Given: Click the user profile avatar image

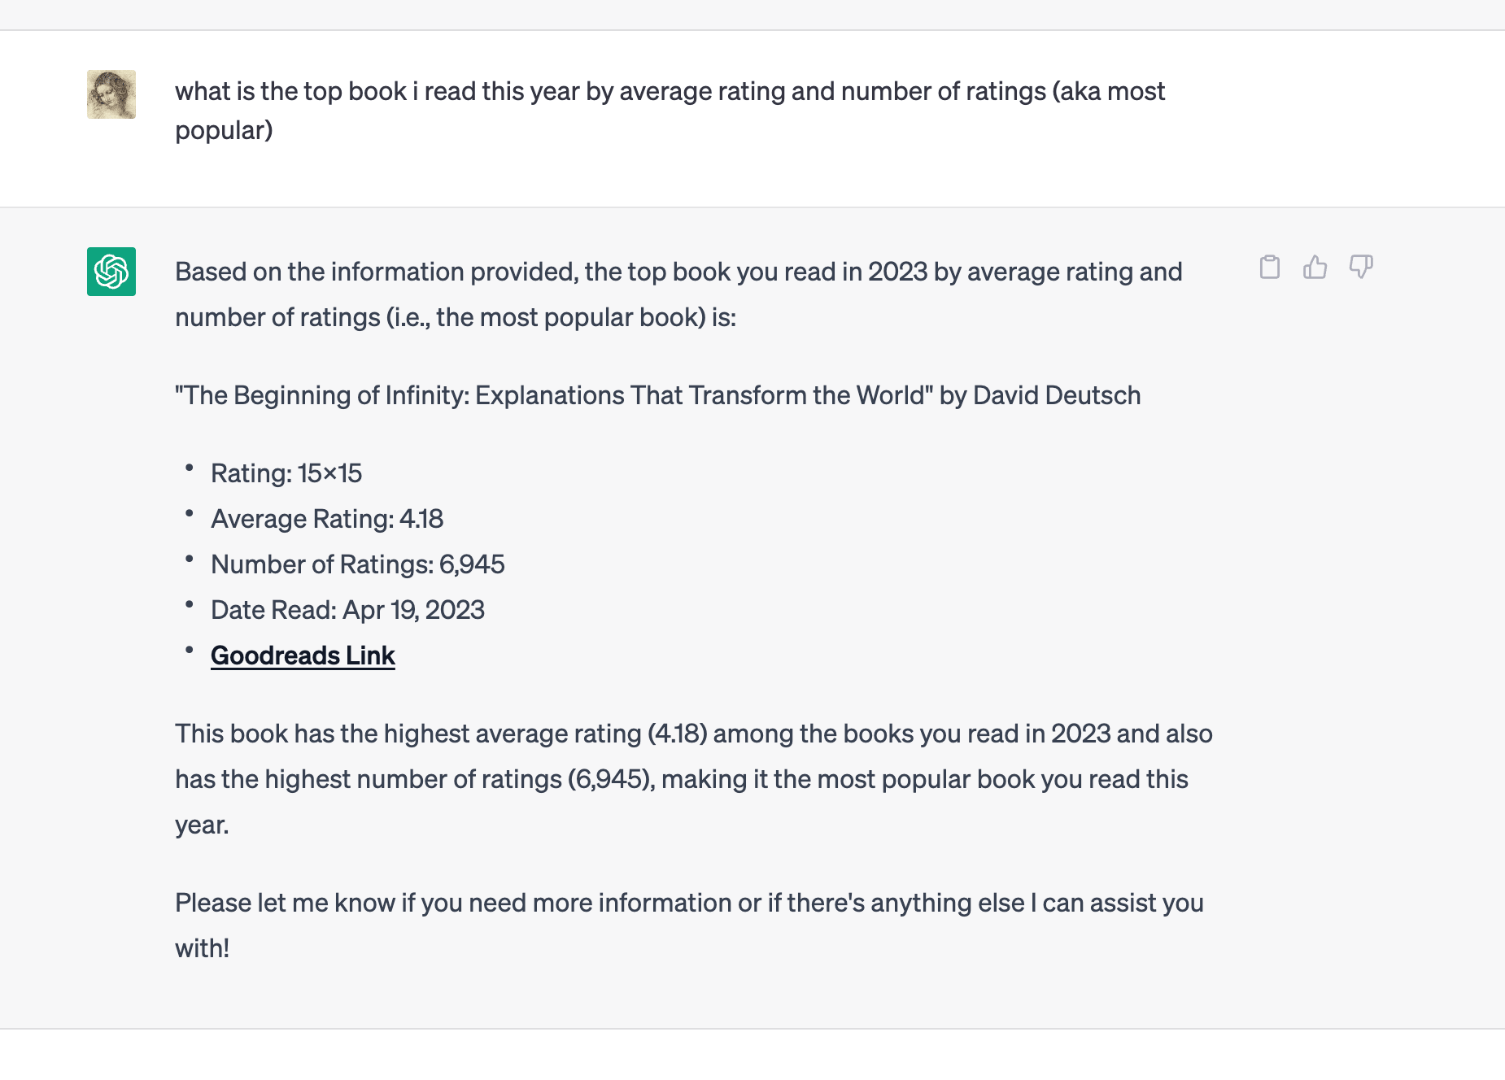Looking at the screenshot, I should click(x=111, y=95).
